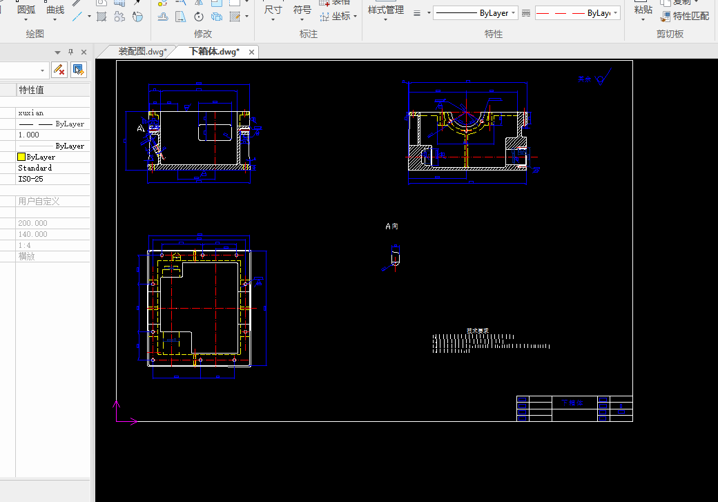718x502 pixels.
Task: Open the 尺寸 dimension menu
Action: tap(273, 12)
